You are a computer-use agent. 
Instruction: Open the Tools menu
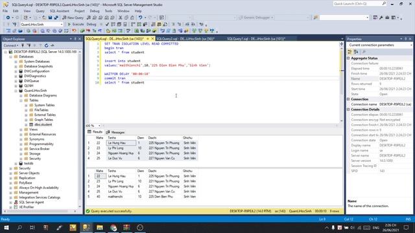click(x=108, y=11)
